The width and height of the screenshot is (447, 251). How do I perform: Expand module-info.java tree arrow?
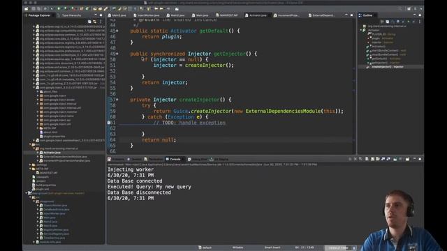pos(34,242)
